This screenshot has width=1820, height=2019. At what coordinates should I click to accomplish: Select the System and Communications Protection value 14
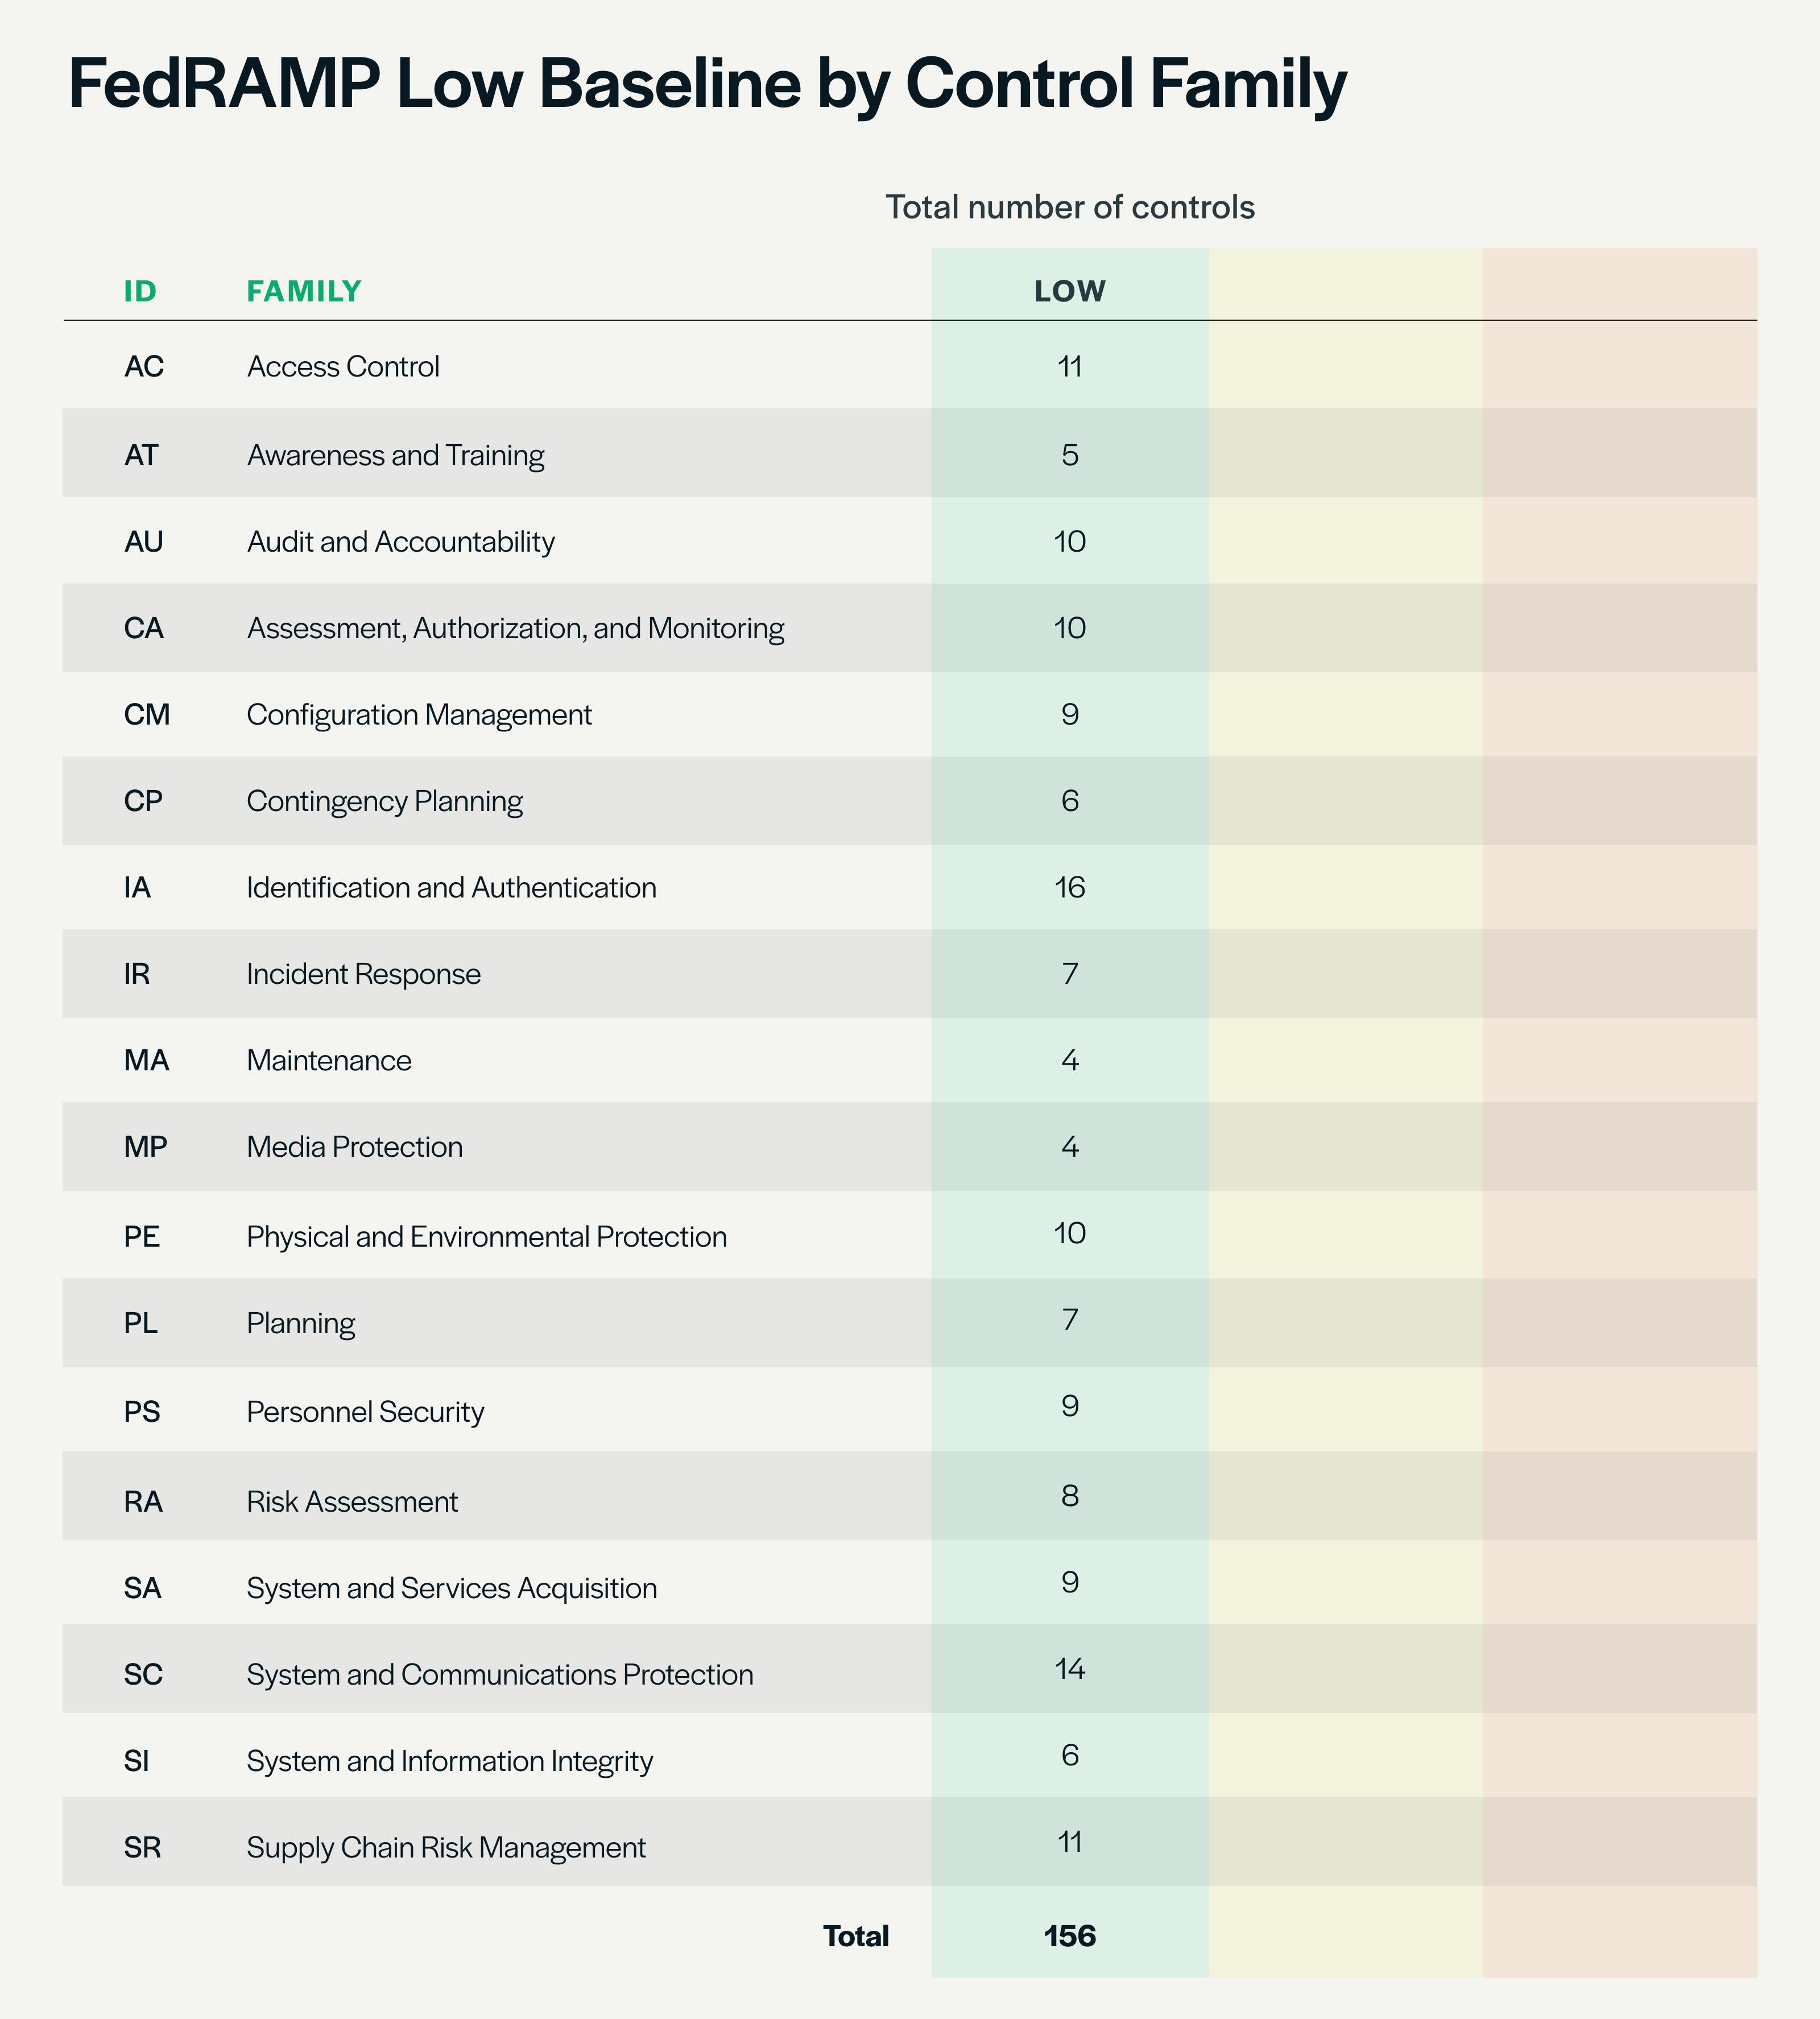click(1069, 1669)
